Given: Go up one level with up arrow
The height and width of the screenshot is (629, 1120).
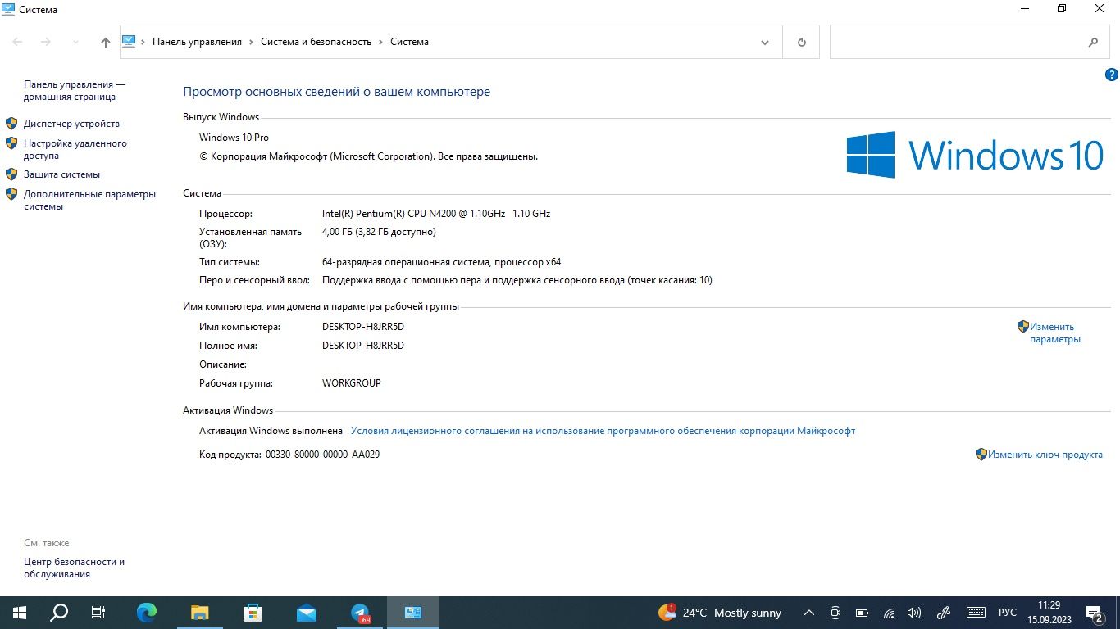Looking at the screenshot, I should [x=105, y=42].
